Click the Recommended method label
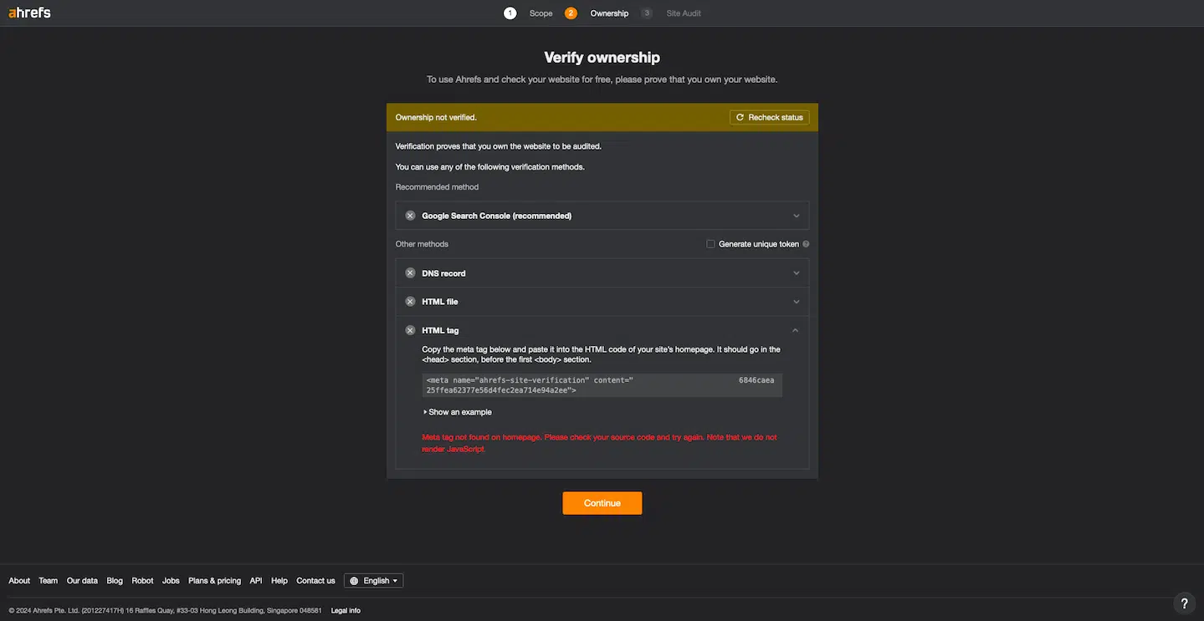Image resolution: width=1204 pixels, height=621 pixels. pos(437,187)
